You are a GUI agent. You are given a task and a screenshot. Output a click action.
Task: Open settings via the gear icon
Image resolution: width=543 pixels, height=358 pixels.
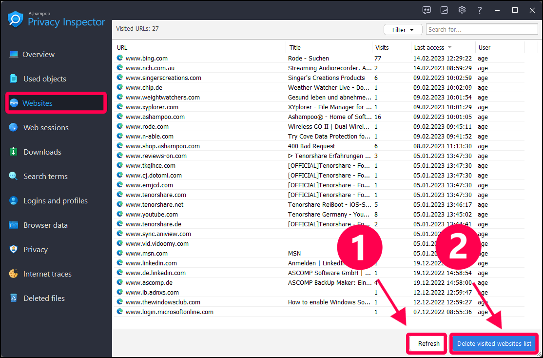tap(462, 10)
